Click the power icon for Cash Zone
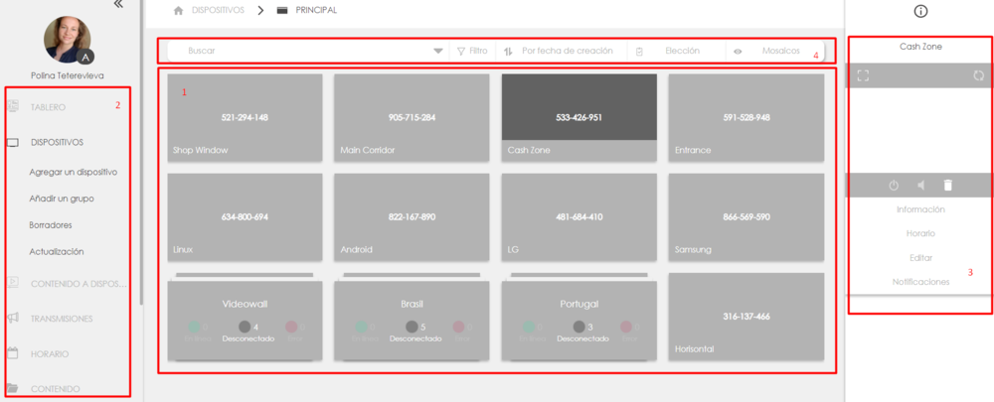The image size is (994, 402). [x=893, y=185]
